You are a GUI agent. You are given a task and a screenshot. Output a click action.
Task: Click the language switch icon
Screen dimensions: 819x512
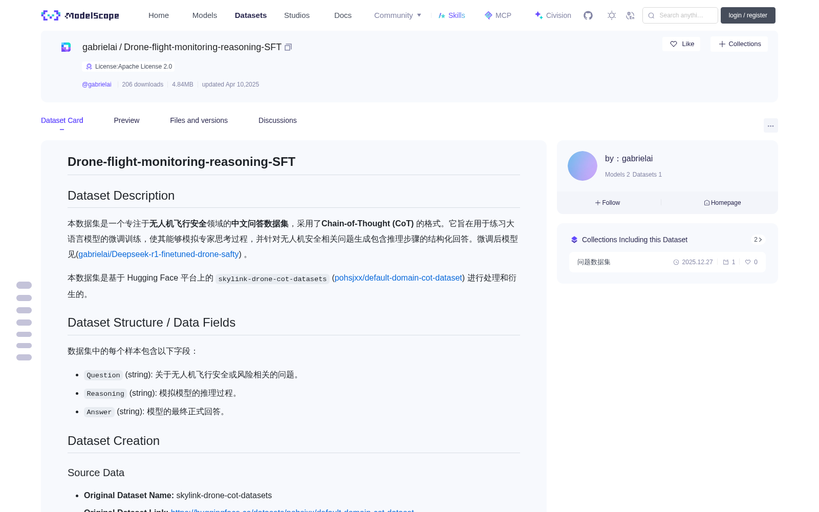click(x=631, y=15)
